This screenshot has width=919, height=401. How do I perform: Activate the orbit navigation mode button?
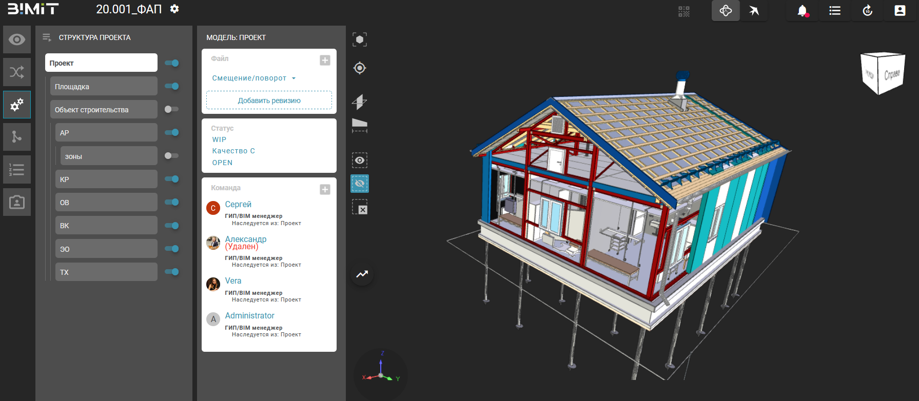[726, 11]
